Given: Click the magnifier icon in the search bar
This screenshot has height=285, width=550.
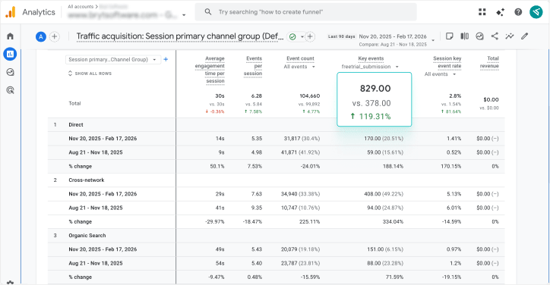Looking at the screenshot, I should click(x=208, y=12).
